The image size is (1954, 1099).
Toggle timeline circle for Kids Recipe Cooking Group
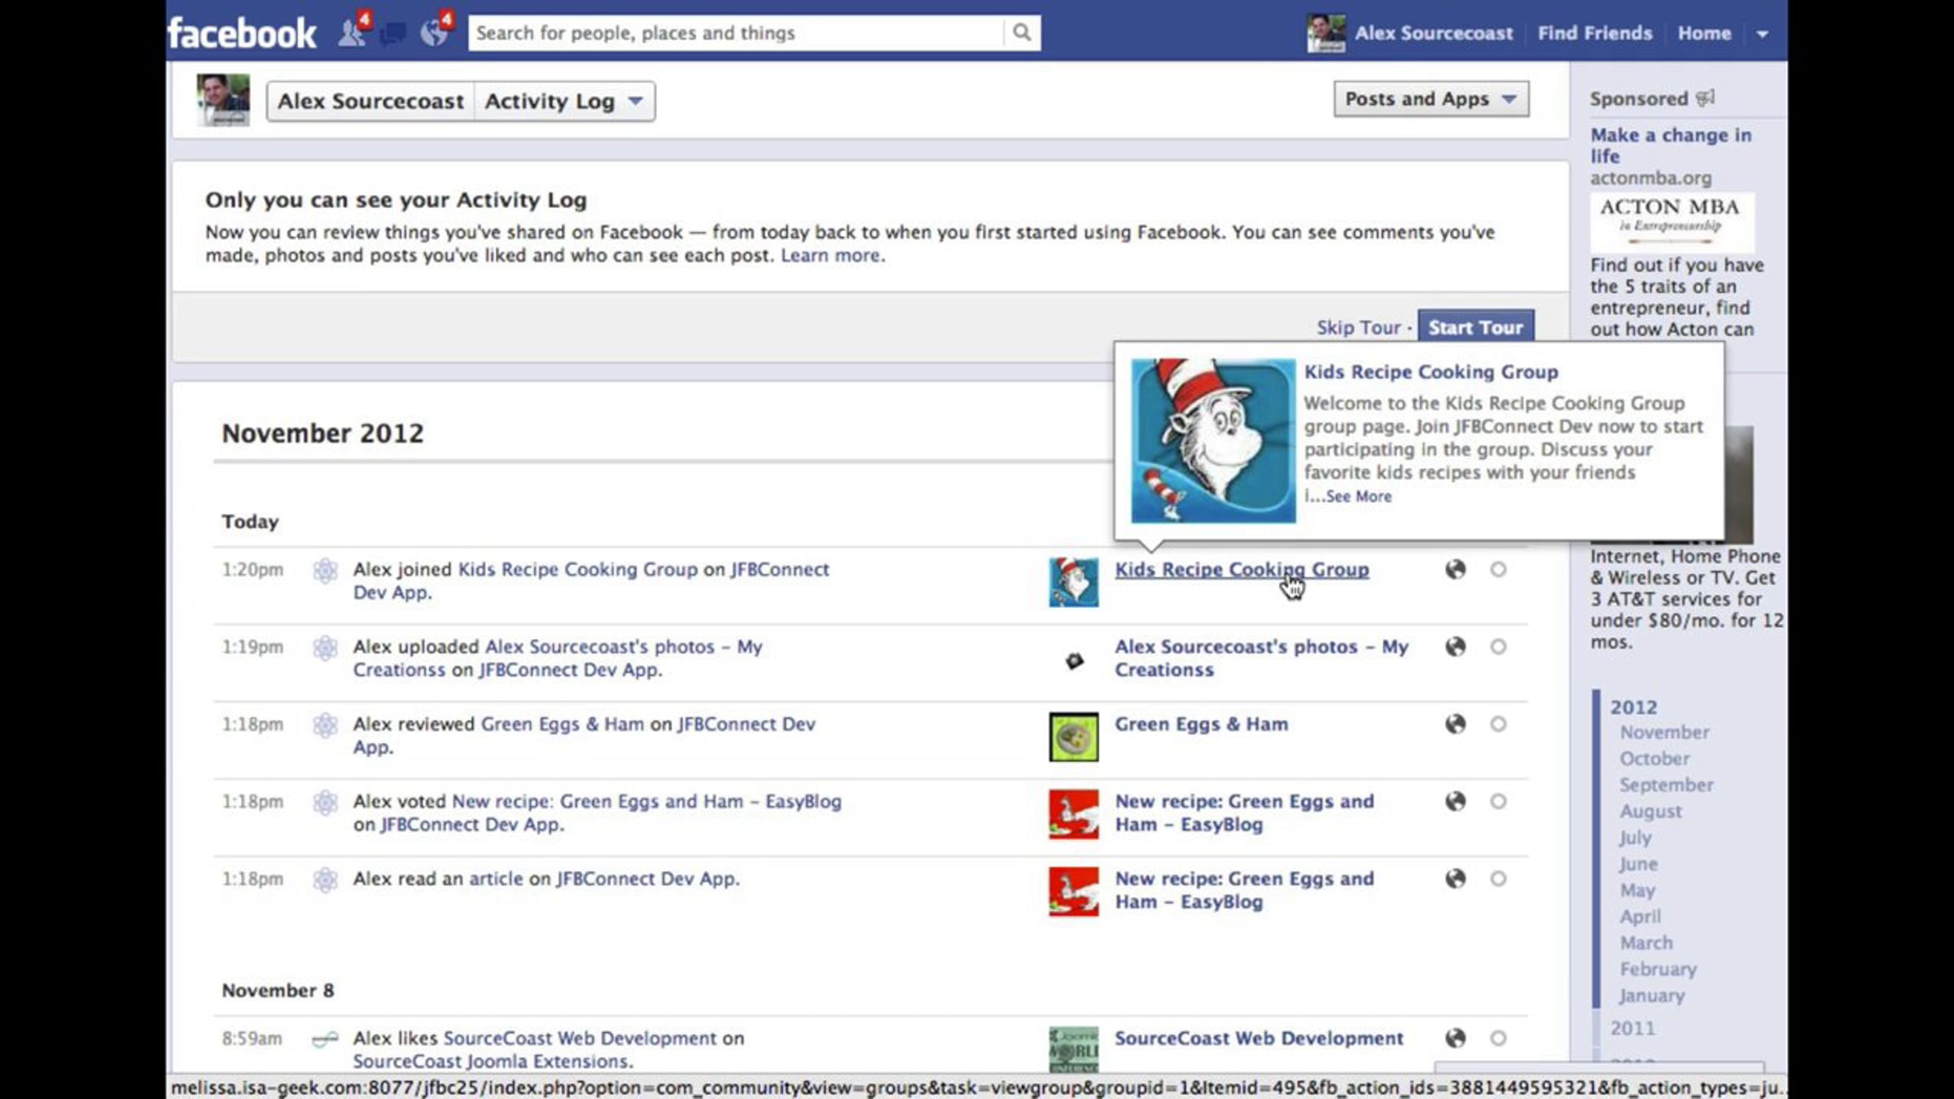(1498, 569)
